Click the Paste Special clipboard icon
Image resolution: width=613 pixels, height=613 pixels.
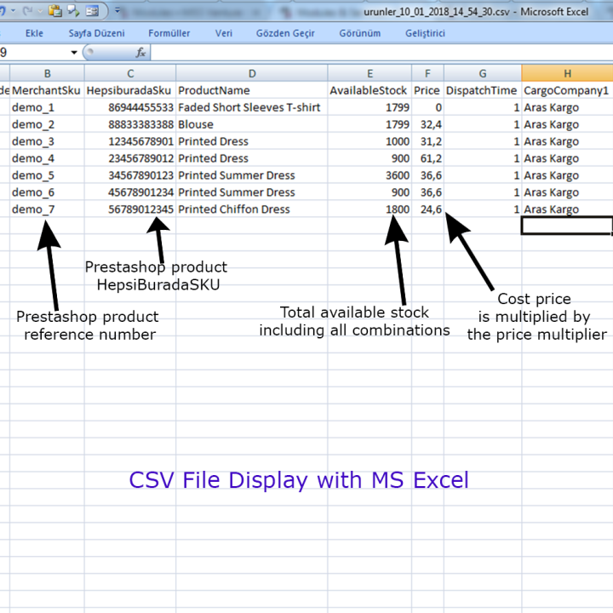(55, 11)
